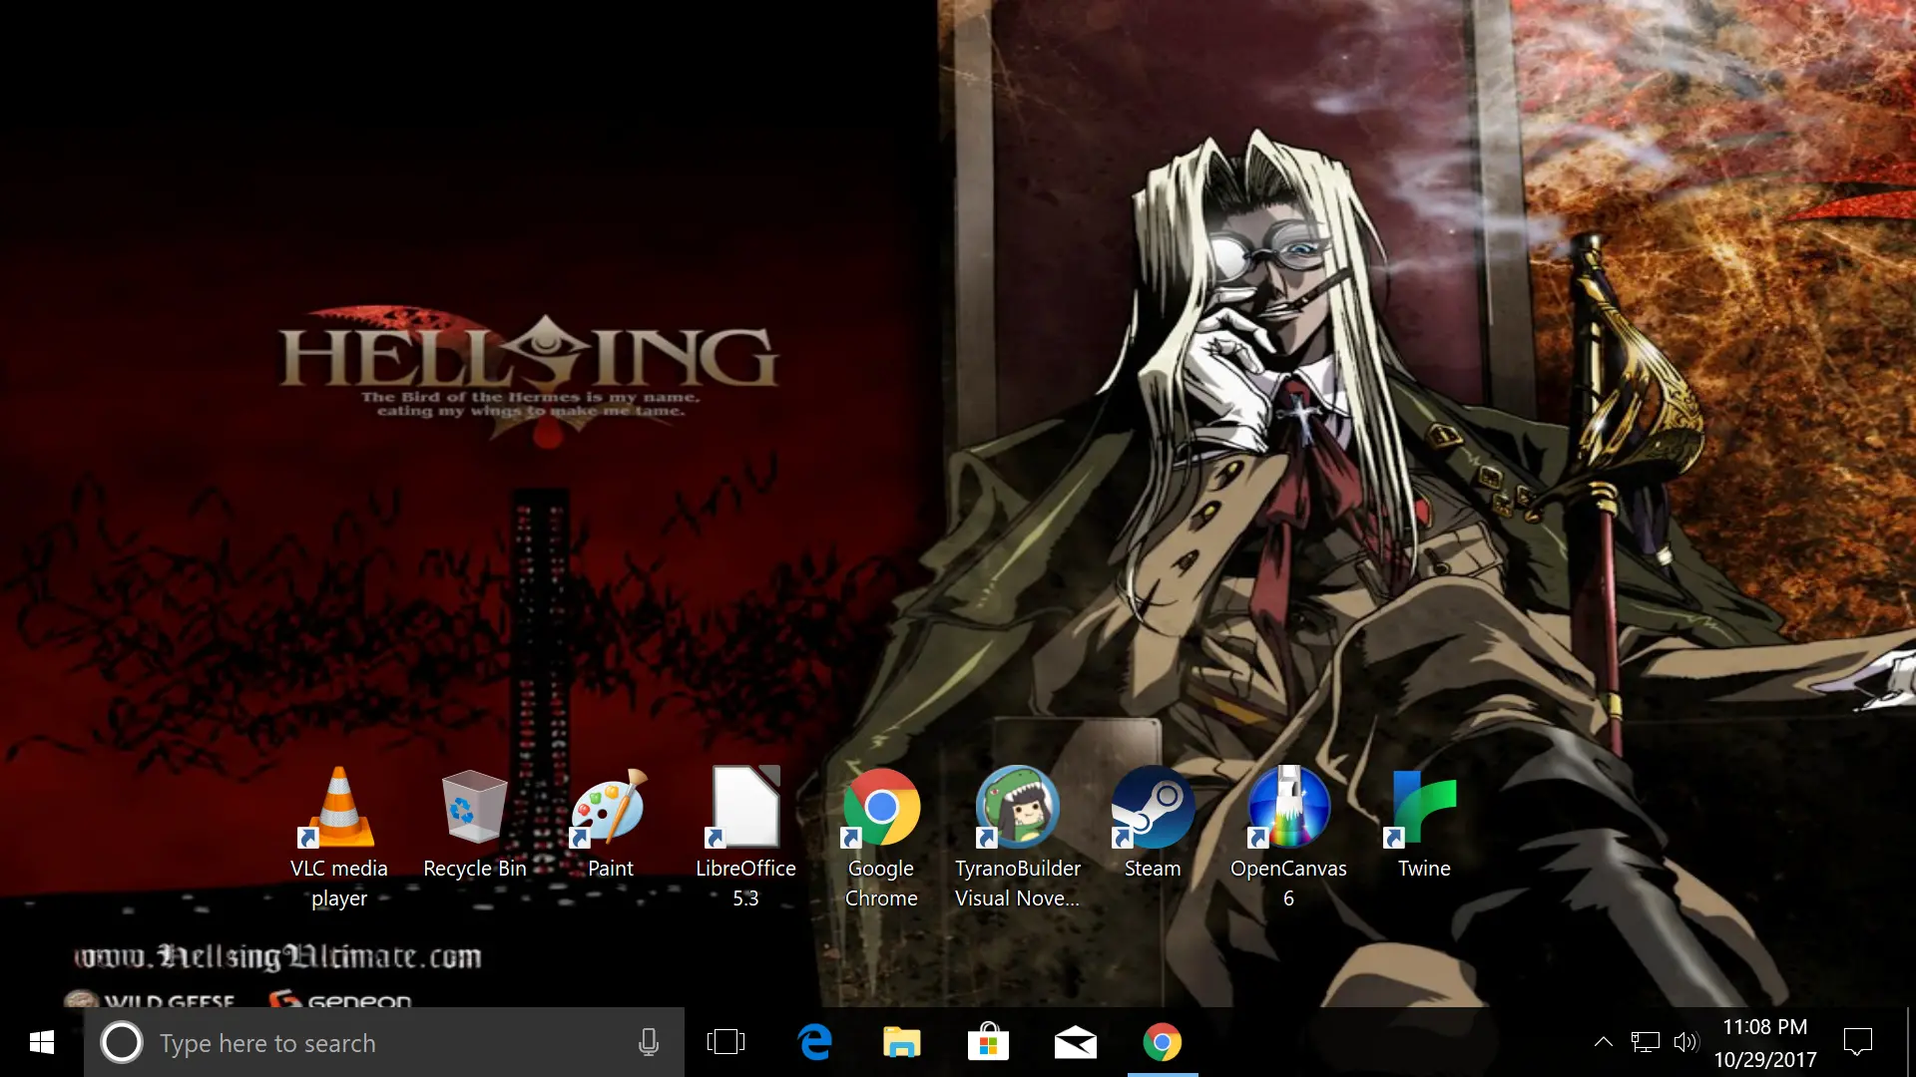Select the Google Chrome desktop shortcut

881,838
